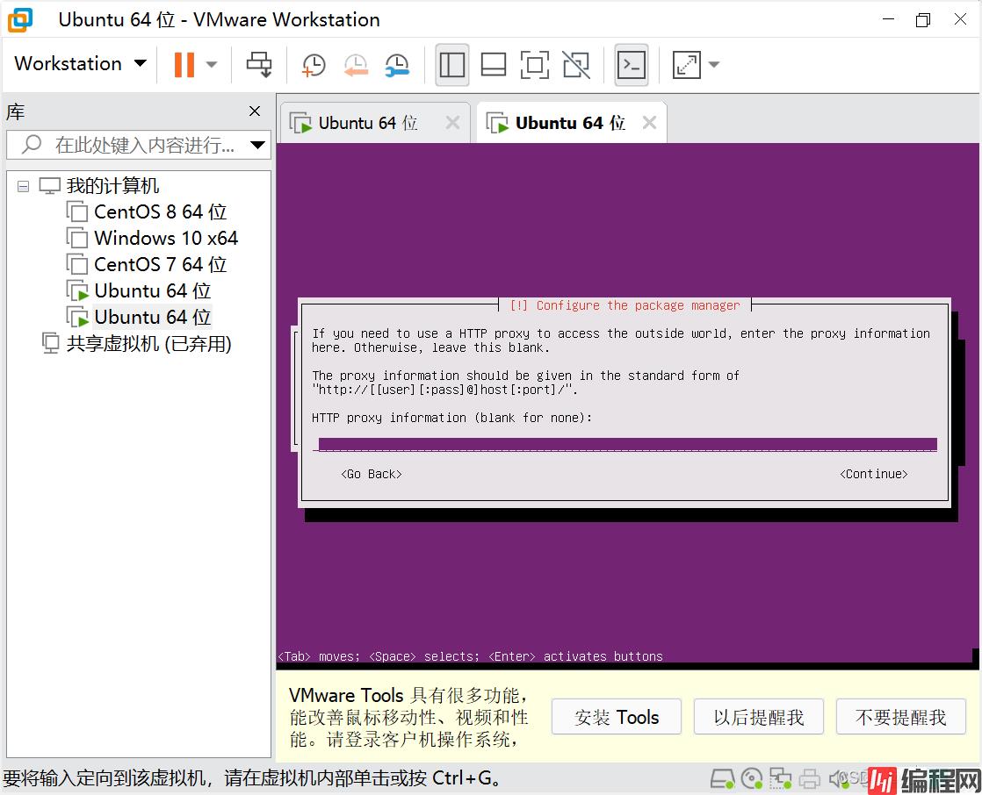Open the library search filter dropdown

pos(257,145)
